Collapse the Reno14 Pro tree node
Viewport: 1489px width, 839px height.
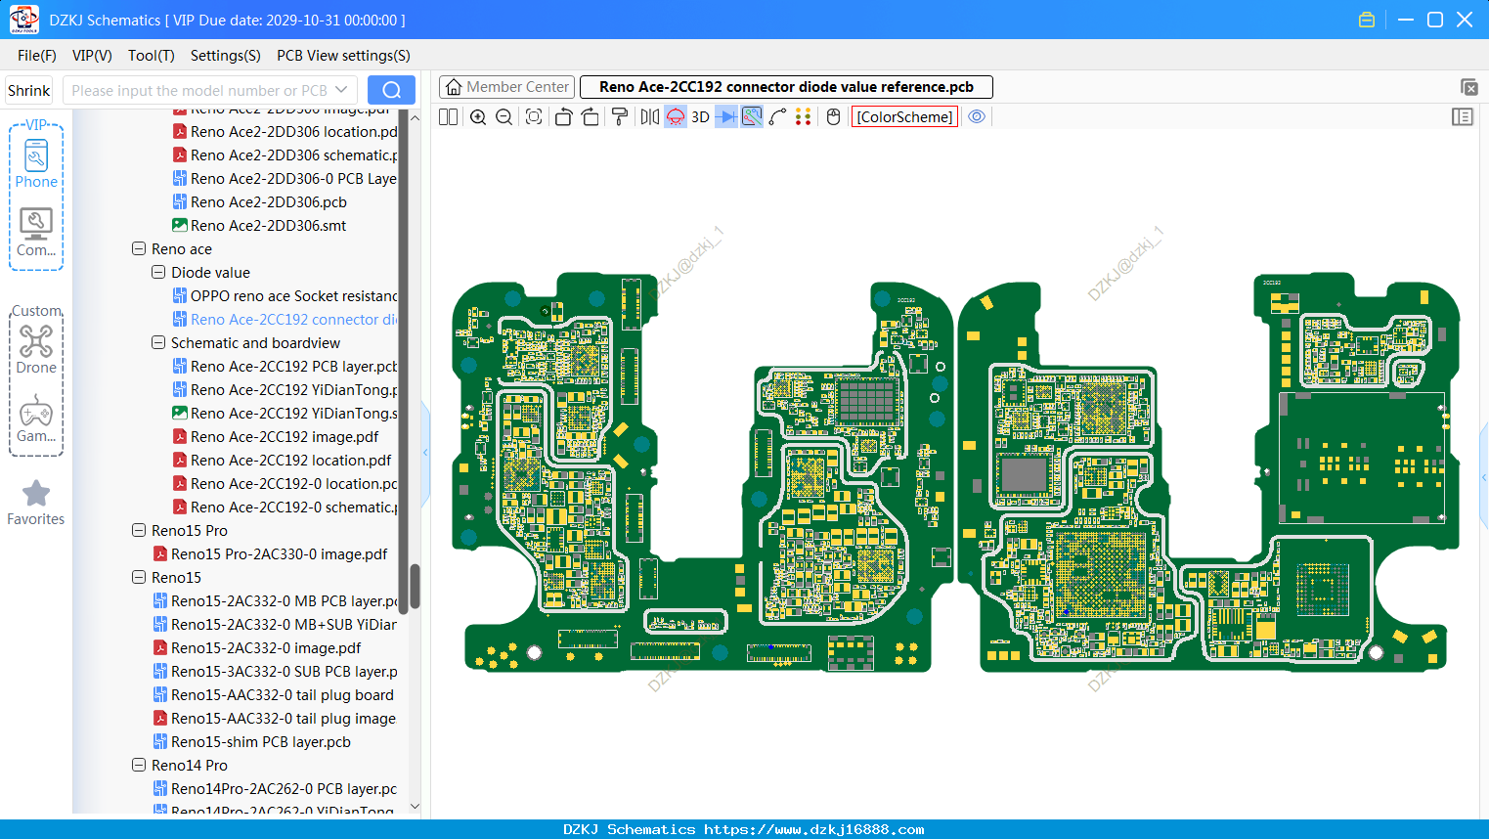click(x=139, y=766)
